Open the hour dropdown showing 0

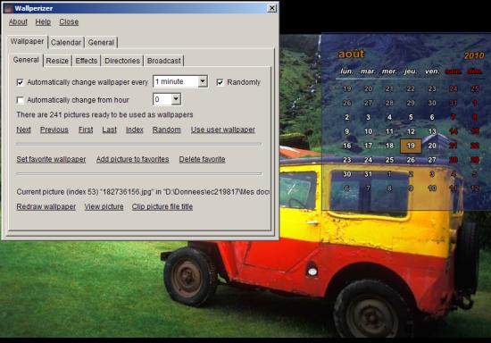176,99
